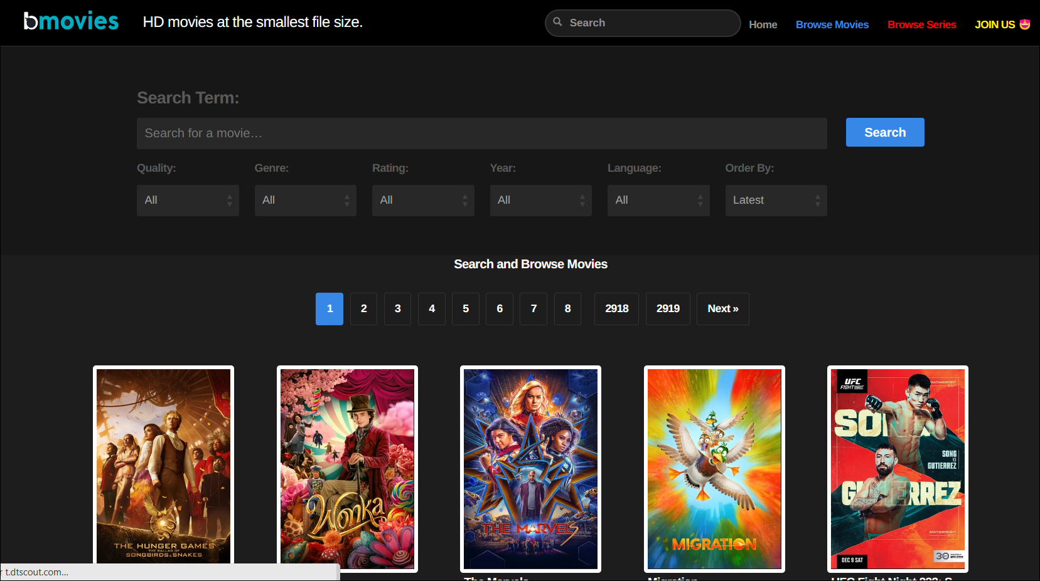This screenshot has height=581, width=1040.
Task: Open the Year filter dropdown
Action: 540,200
